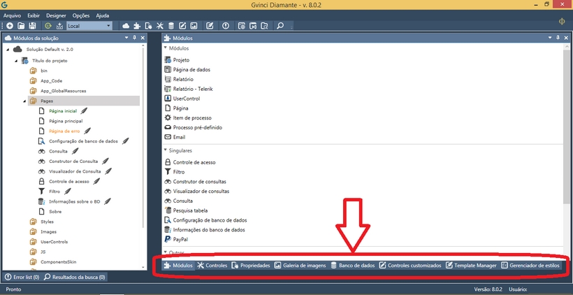This screenshot has height=295, width=573.
Task: Select the PayPal module icon
Action: pos(168,239)
